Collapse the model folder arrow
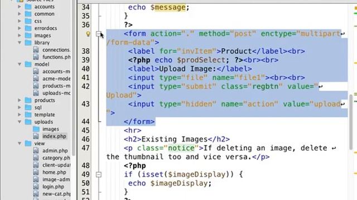This screenshot has width=357, height=200. click(20, 64)
